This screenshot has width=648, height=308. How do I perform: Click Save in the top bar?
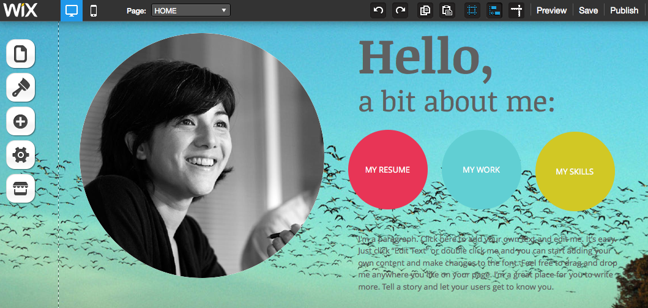tap(588, 11)
